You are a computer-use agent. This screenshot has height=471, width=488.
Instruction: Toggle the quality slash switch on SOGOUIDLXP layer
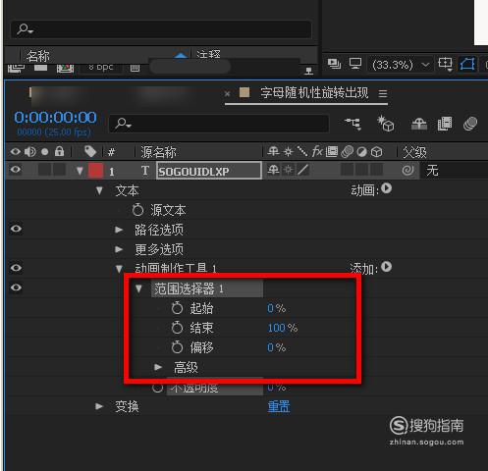[303, 170]
